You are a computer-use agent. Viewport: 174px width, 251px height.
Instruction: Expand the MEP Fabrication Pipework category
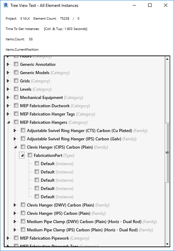coord(8,238)
